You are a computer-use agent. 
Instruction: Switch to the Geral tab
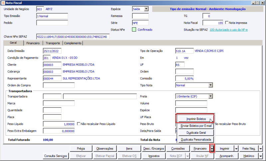pos(13,43)
